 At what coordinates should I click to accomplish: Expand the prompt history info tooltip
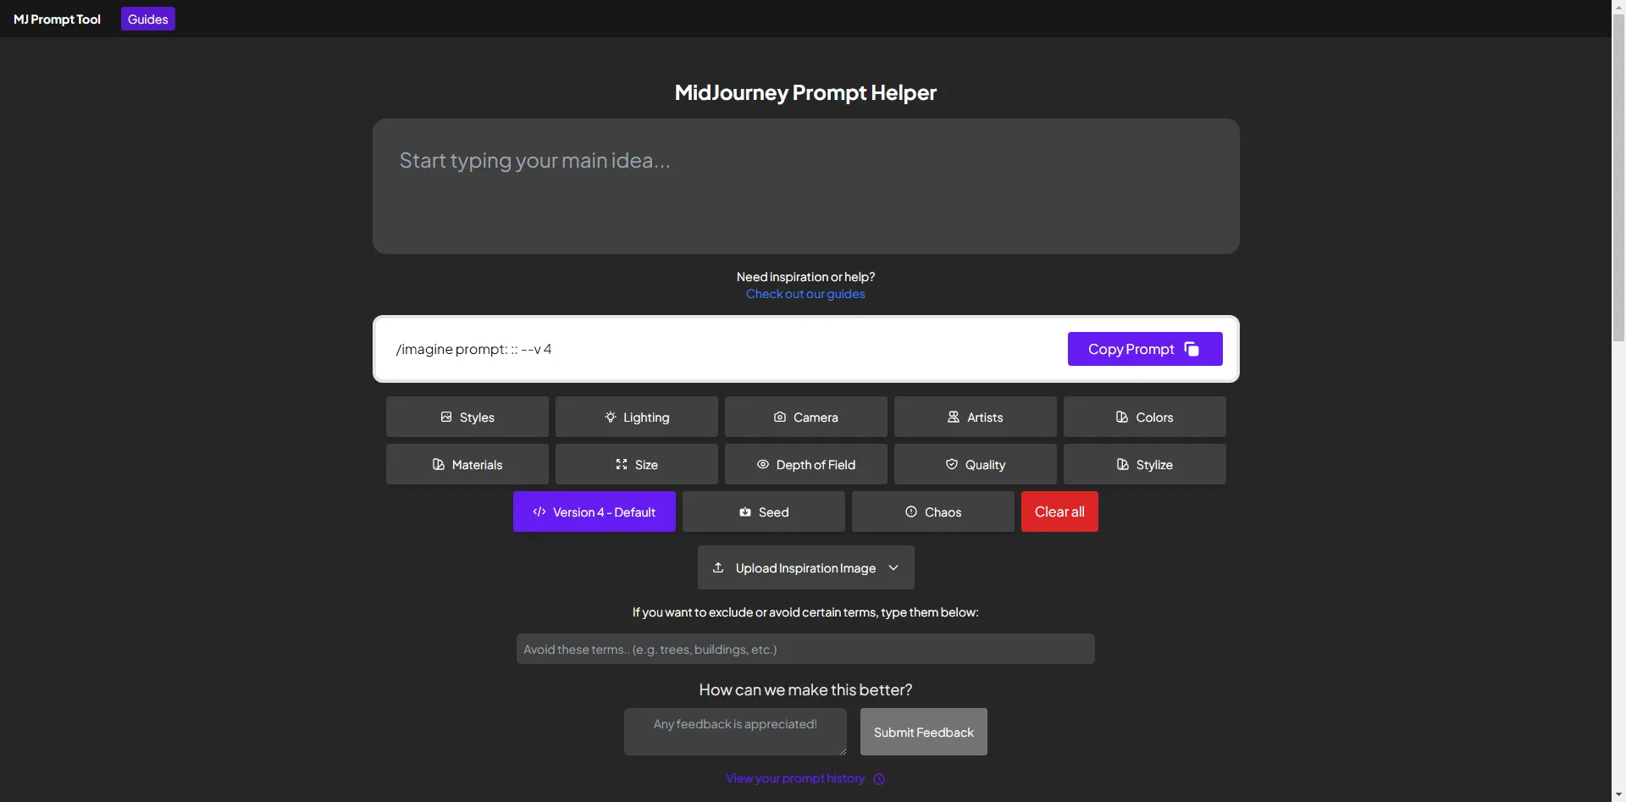tap(878, 778)
